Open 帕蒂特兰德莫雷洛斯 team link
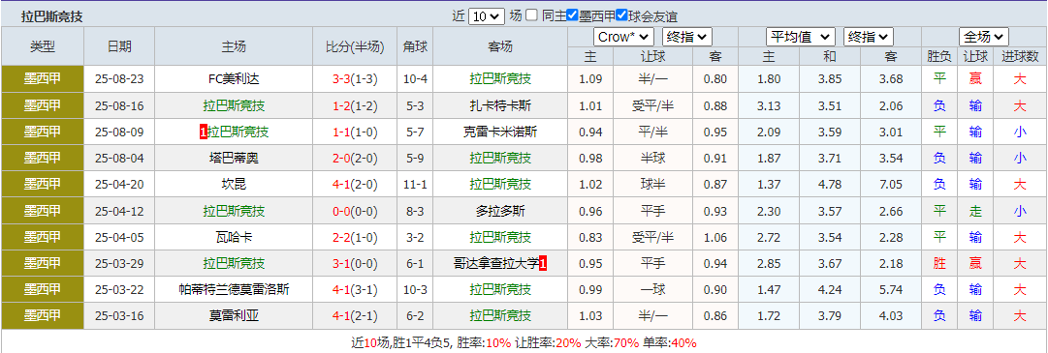 coord(234,289)
